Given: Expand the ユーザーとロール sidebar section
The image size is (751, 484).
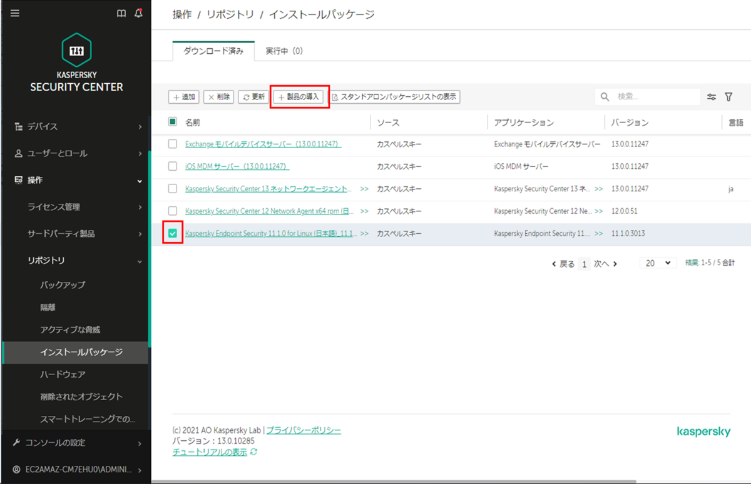Looking at the screenshot, I should [140, 153].
